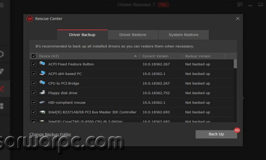
Task: Click the HID-compliant mouse icon
Action: [42, 102]
